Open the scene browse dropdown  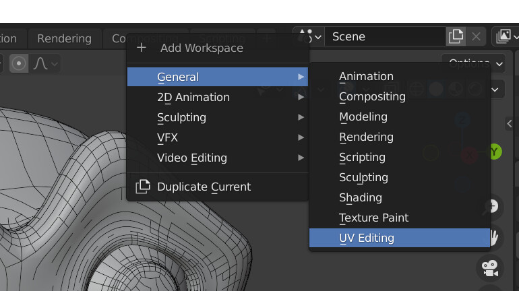coord(309,36)
